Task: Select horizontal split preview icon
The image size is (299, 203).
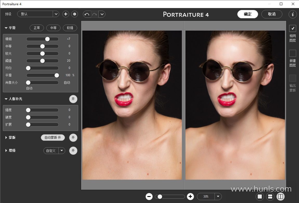Action: point(270,197)
